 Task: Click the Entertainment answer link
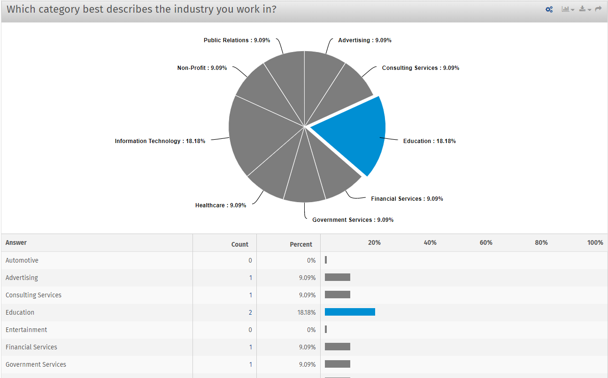pyautogui.click(x=26, y=330)
